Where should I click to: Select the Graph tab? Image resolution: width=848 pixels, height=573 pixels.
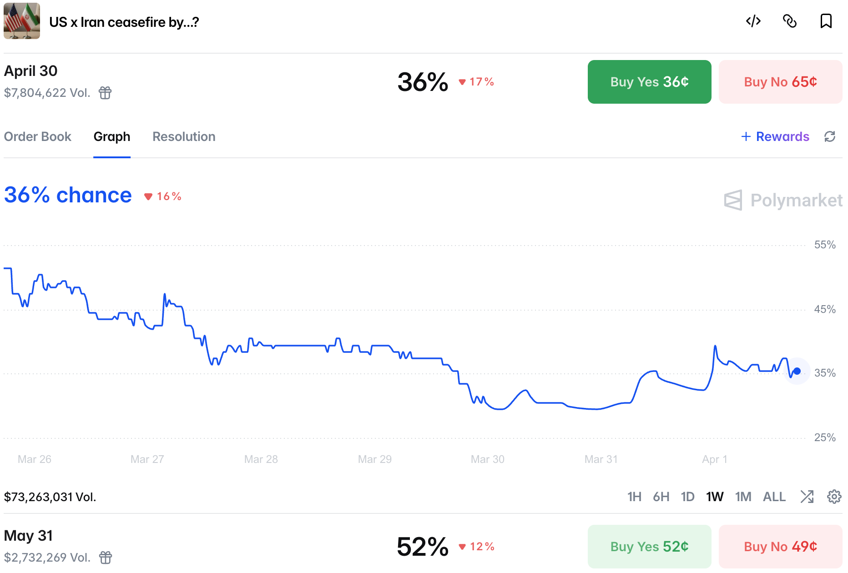tap(112, 136)
